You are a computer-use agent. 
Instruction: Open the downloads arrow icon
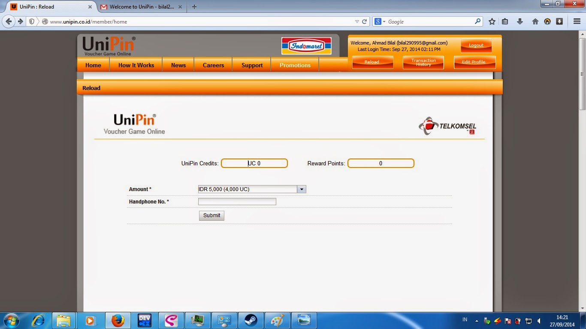coord(520,21)
